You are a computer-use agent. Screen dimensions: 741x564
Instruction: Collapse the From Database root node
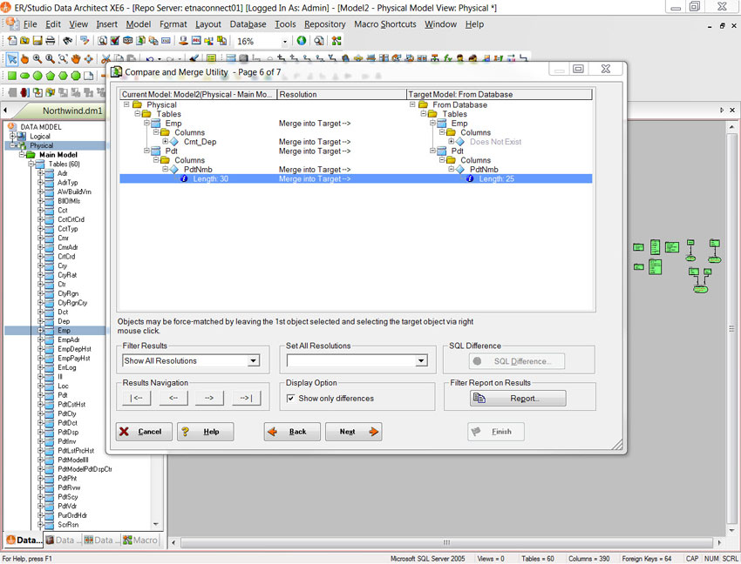[412, 104]
